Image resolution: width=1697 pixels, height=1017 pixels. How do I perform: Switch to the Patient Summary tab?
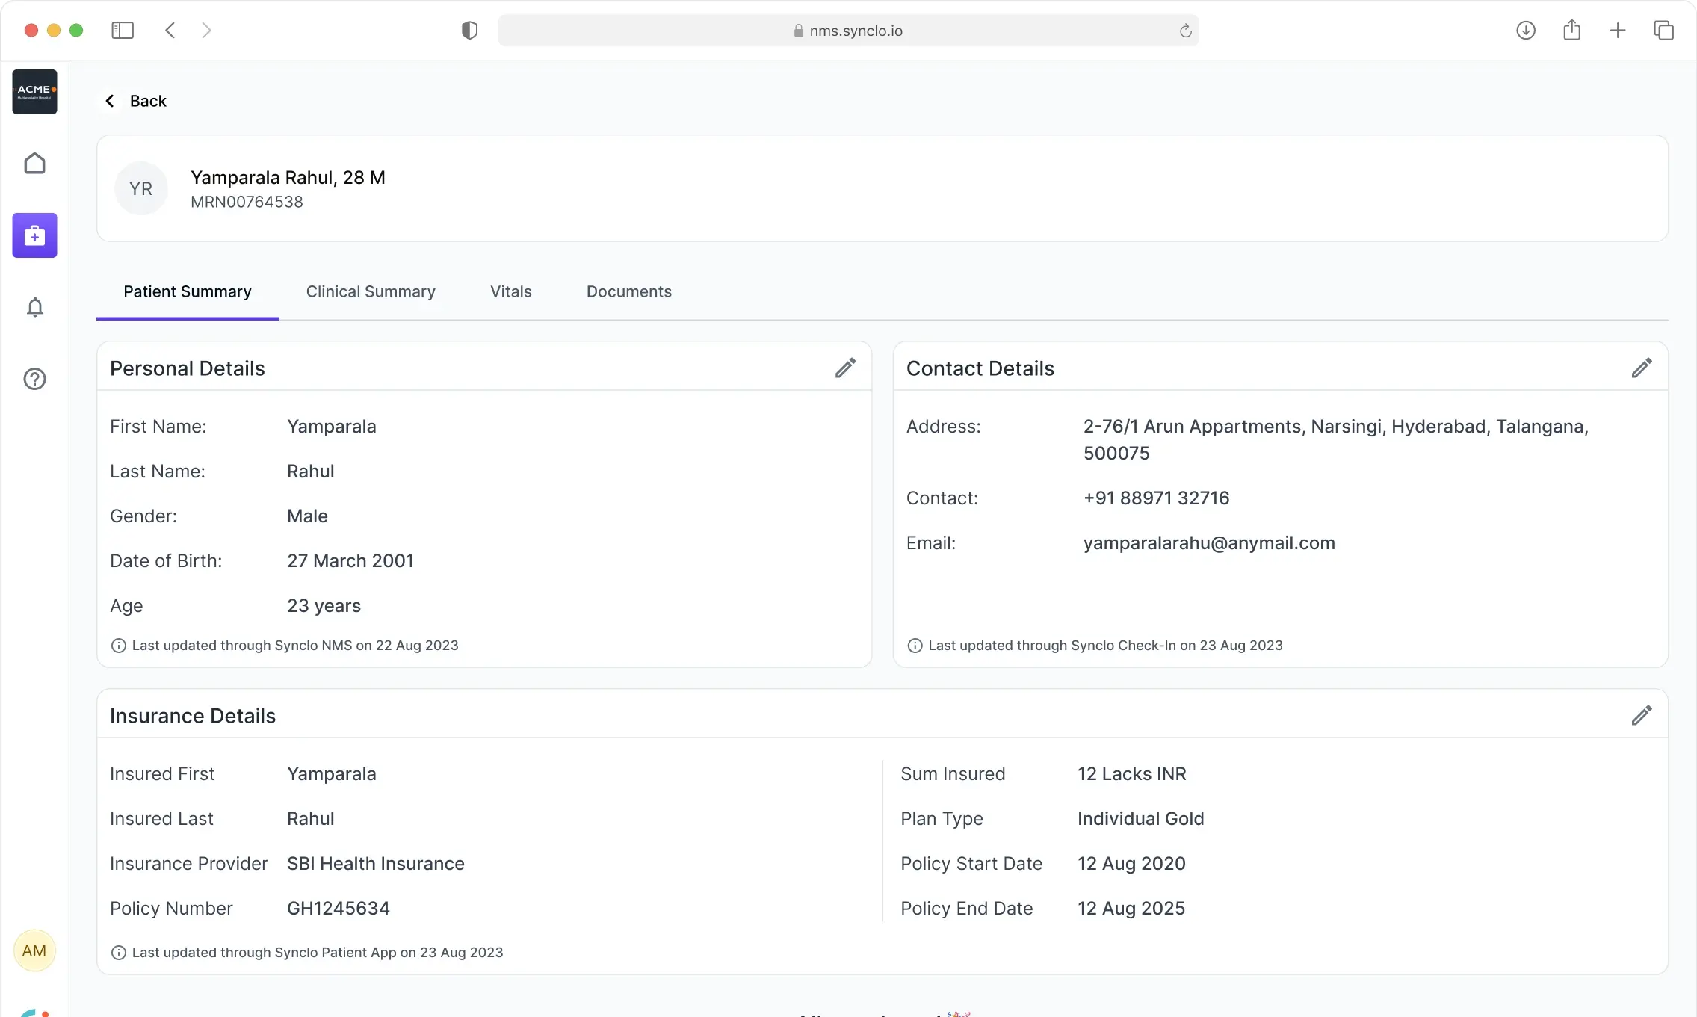coord(188,291)
